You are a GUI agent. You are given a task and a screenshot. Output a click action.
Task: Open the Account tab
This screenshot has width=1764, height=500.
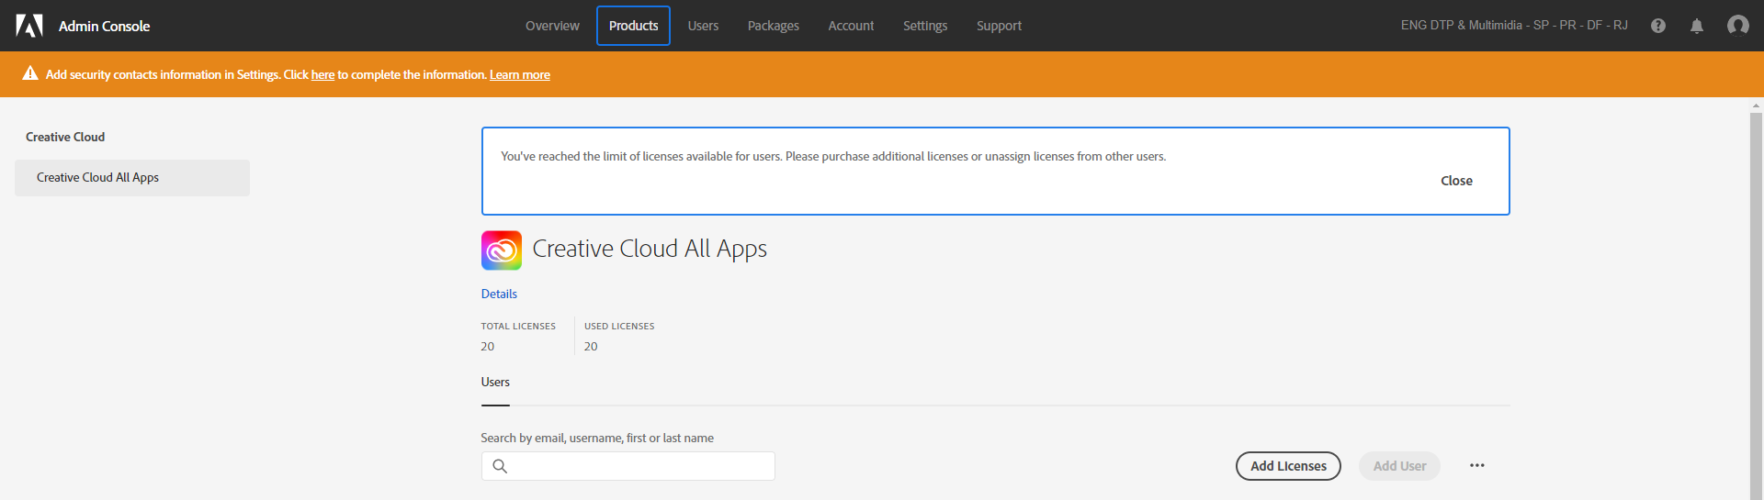tap(851, 26)
